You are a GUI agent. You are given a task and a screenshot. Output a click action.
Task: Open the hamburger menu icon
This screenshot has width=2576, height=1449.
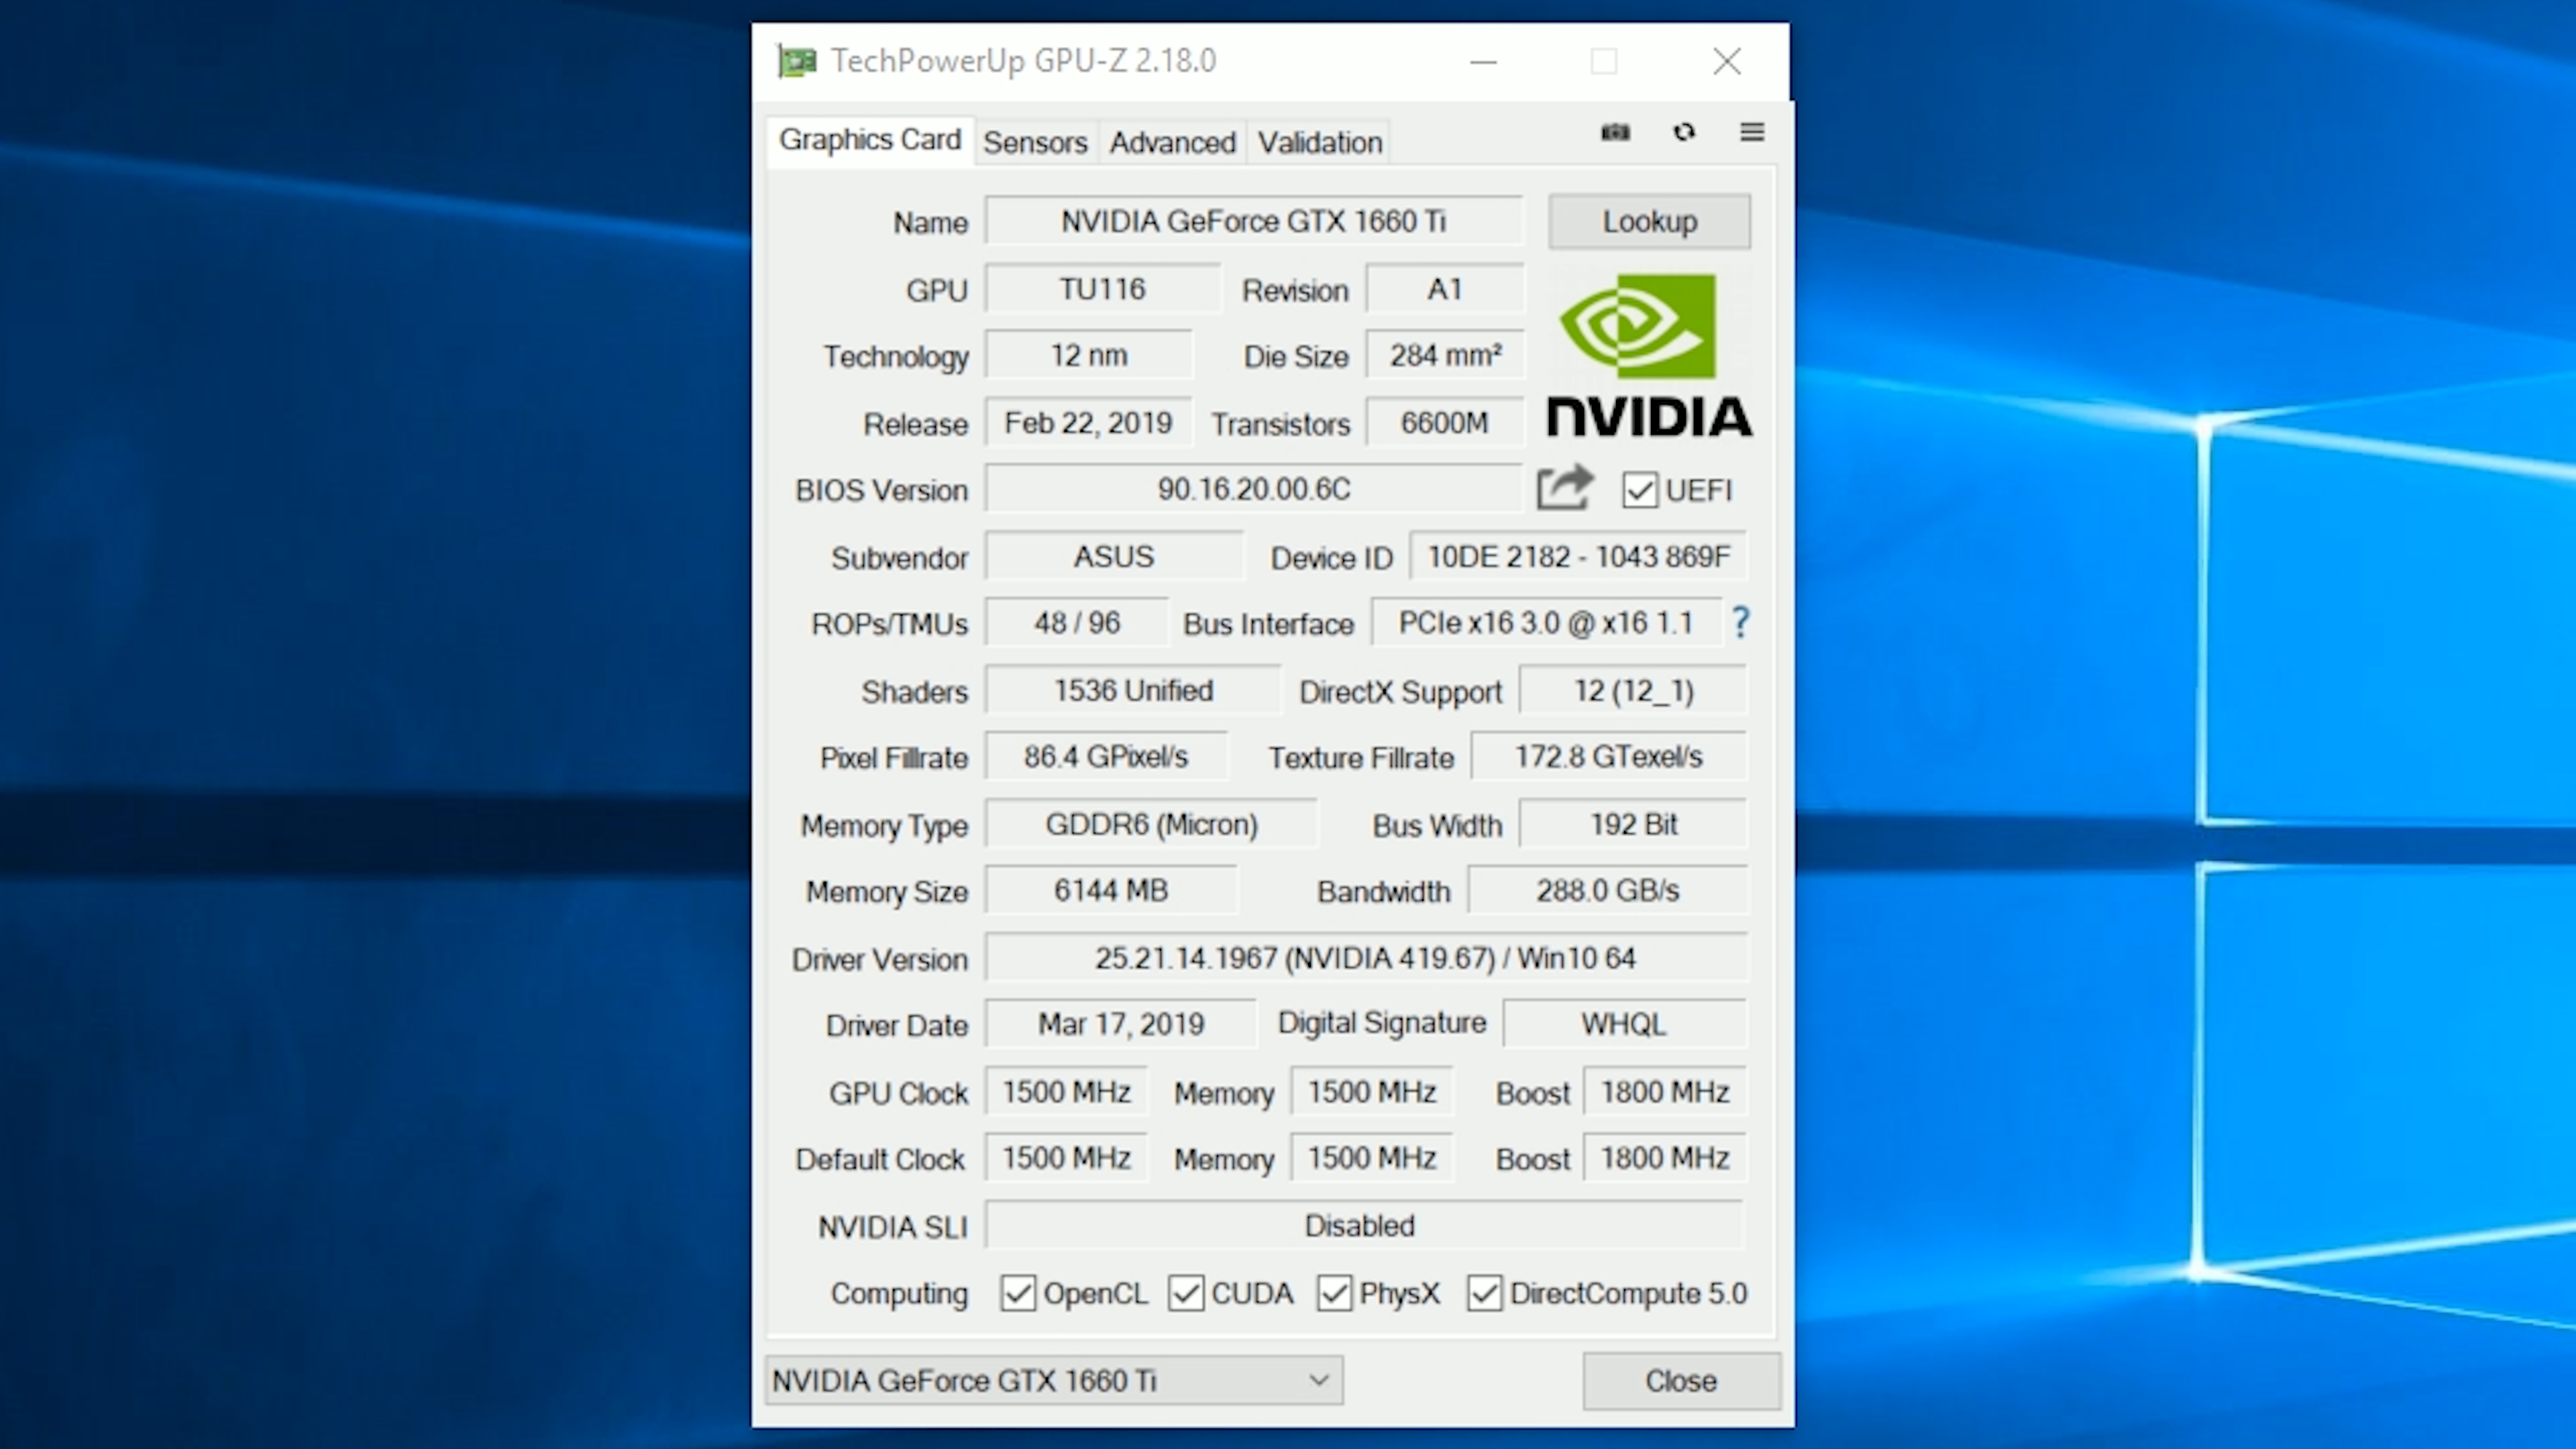(x=1752, y=132)
